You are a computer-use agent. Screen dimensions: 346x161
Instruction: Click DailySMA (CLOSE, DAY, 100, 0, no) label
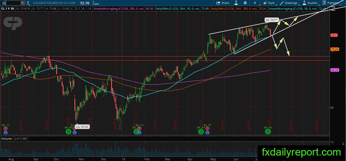233,9
